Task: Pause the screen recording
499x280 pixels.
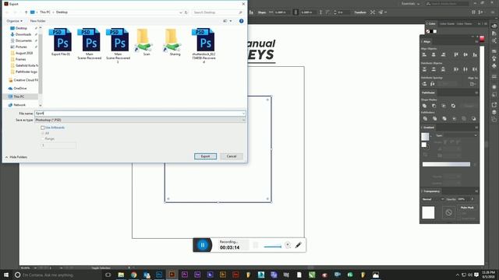Action: (x=203, y=245)
